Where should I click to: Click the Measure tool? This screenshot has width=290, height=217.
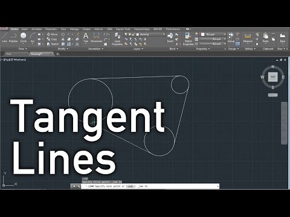[248, 37]
